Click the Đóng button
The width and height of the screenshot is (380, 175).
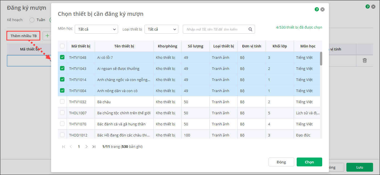point(281,162)
